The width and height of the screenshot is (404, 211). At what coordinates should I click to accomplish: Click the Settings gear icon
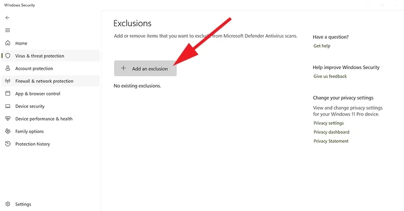click(8, 204)
